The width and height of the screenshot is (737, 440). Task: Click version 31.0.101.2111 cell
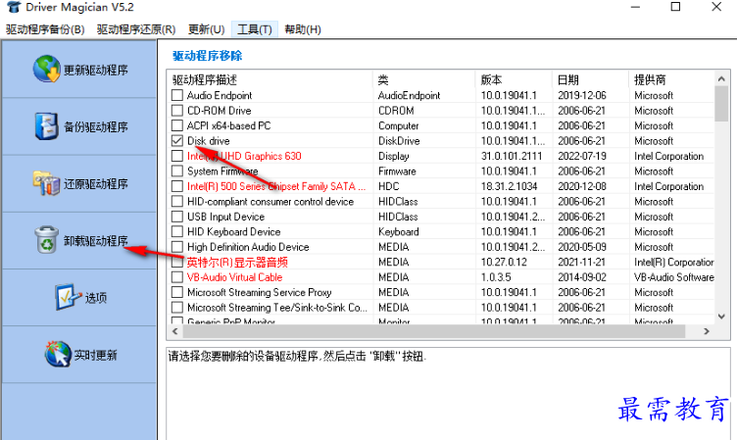[512, 156]
